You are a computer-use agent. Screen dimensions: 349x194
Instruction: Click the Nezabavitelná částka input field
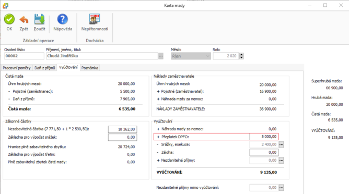click(122, 129)
